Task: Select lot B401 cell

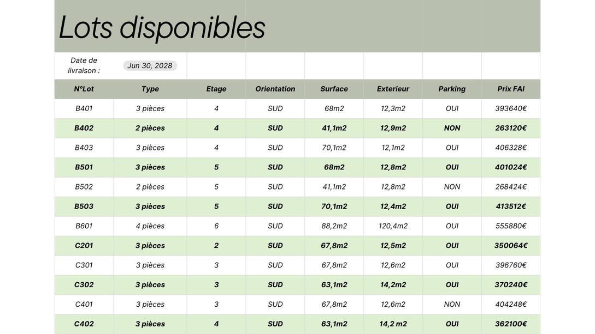Action: (x=84, y=108)
